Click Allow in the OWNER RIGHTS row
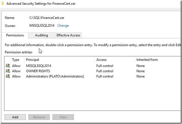The width and height of the screenshot is (182, 124). [16, 71]
